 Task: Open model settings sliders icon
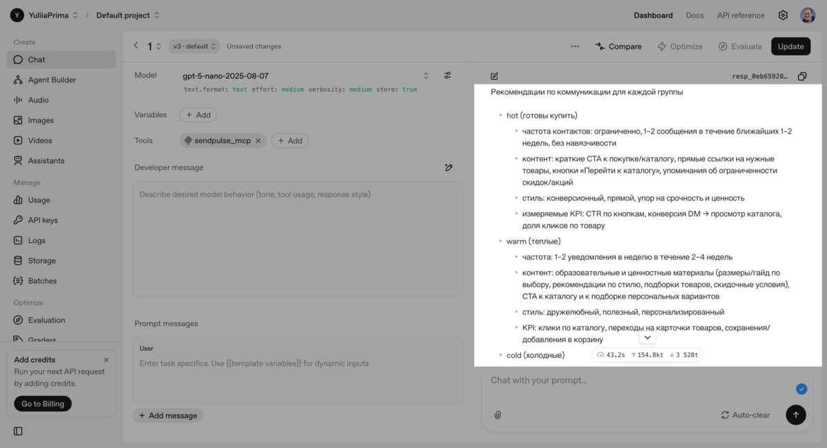(x=447, y=76)
